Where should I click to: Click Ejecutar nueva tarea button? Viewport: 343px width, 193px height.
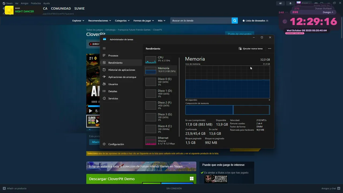[251, 49]
